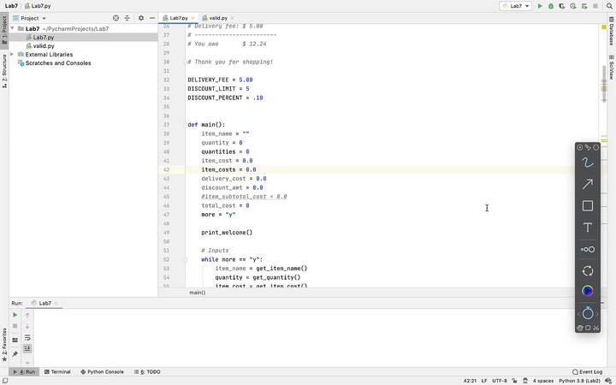Click the green Run button in top toolbar

(x=540, y=6)
